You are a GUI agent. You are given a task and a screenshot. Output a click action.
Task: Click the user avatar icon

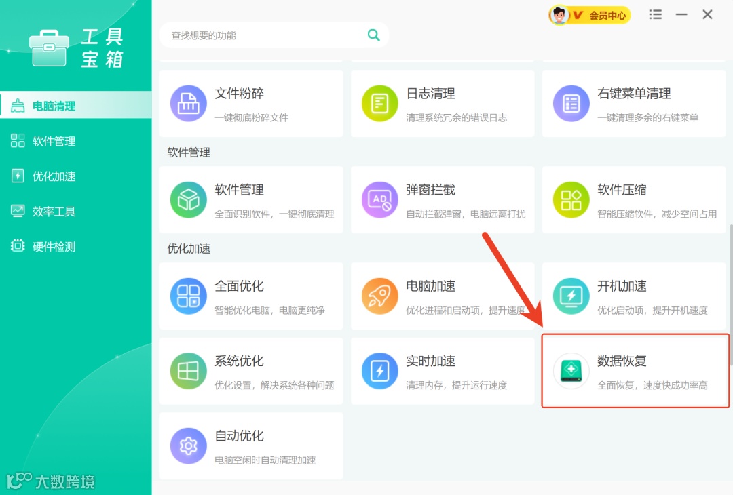click(559, 15)
